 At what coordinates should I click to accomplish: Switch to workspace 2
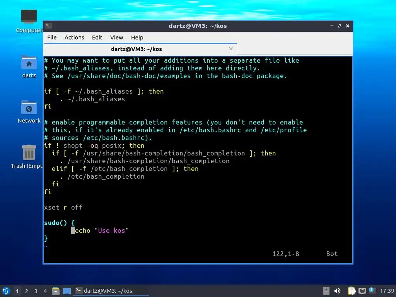27,291
